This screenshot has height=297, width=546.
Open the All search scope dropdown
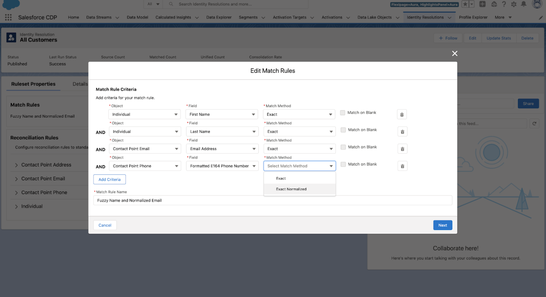[x=153, y=4]
